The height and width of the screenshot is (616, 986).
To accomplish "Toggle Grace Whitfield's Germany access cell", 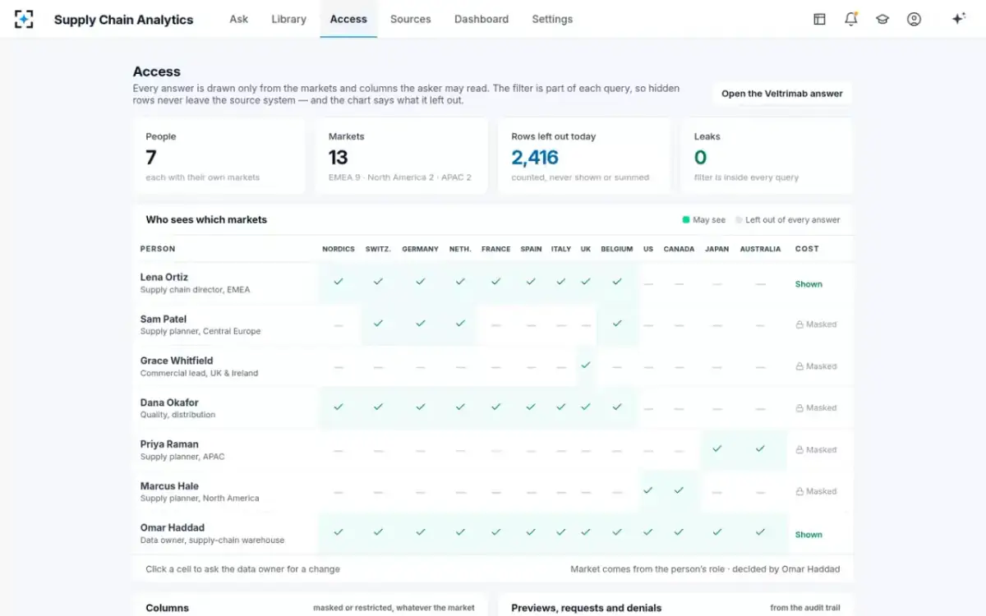I will pos(421,367).
